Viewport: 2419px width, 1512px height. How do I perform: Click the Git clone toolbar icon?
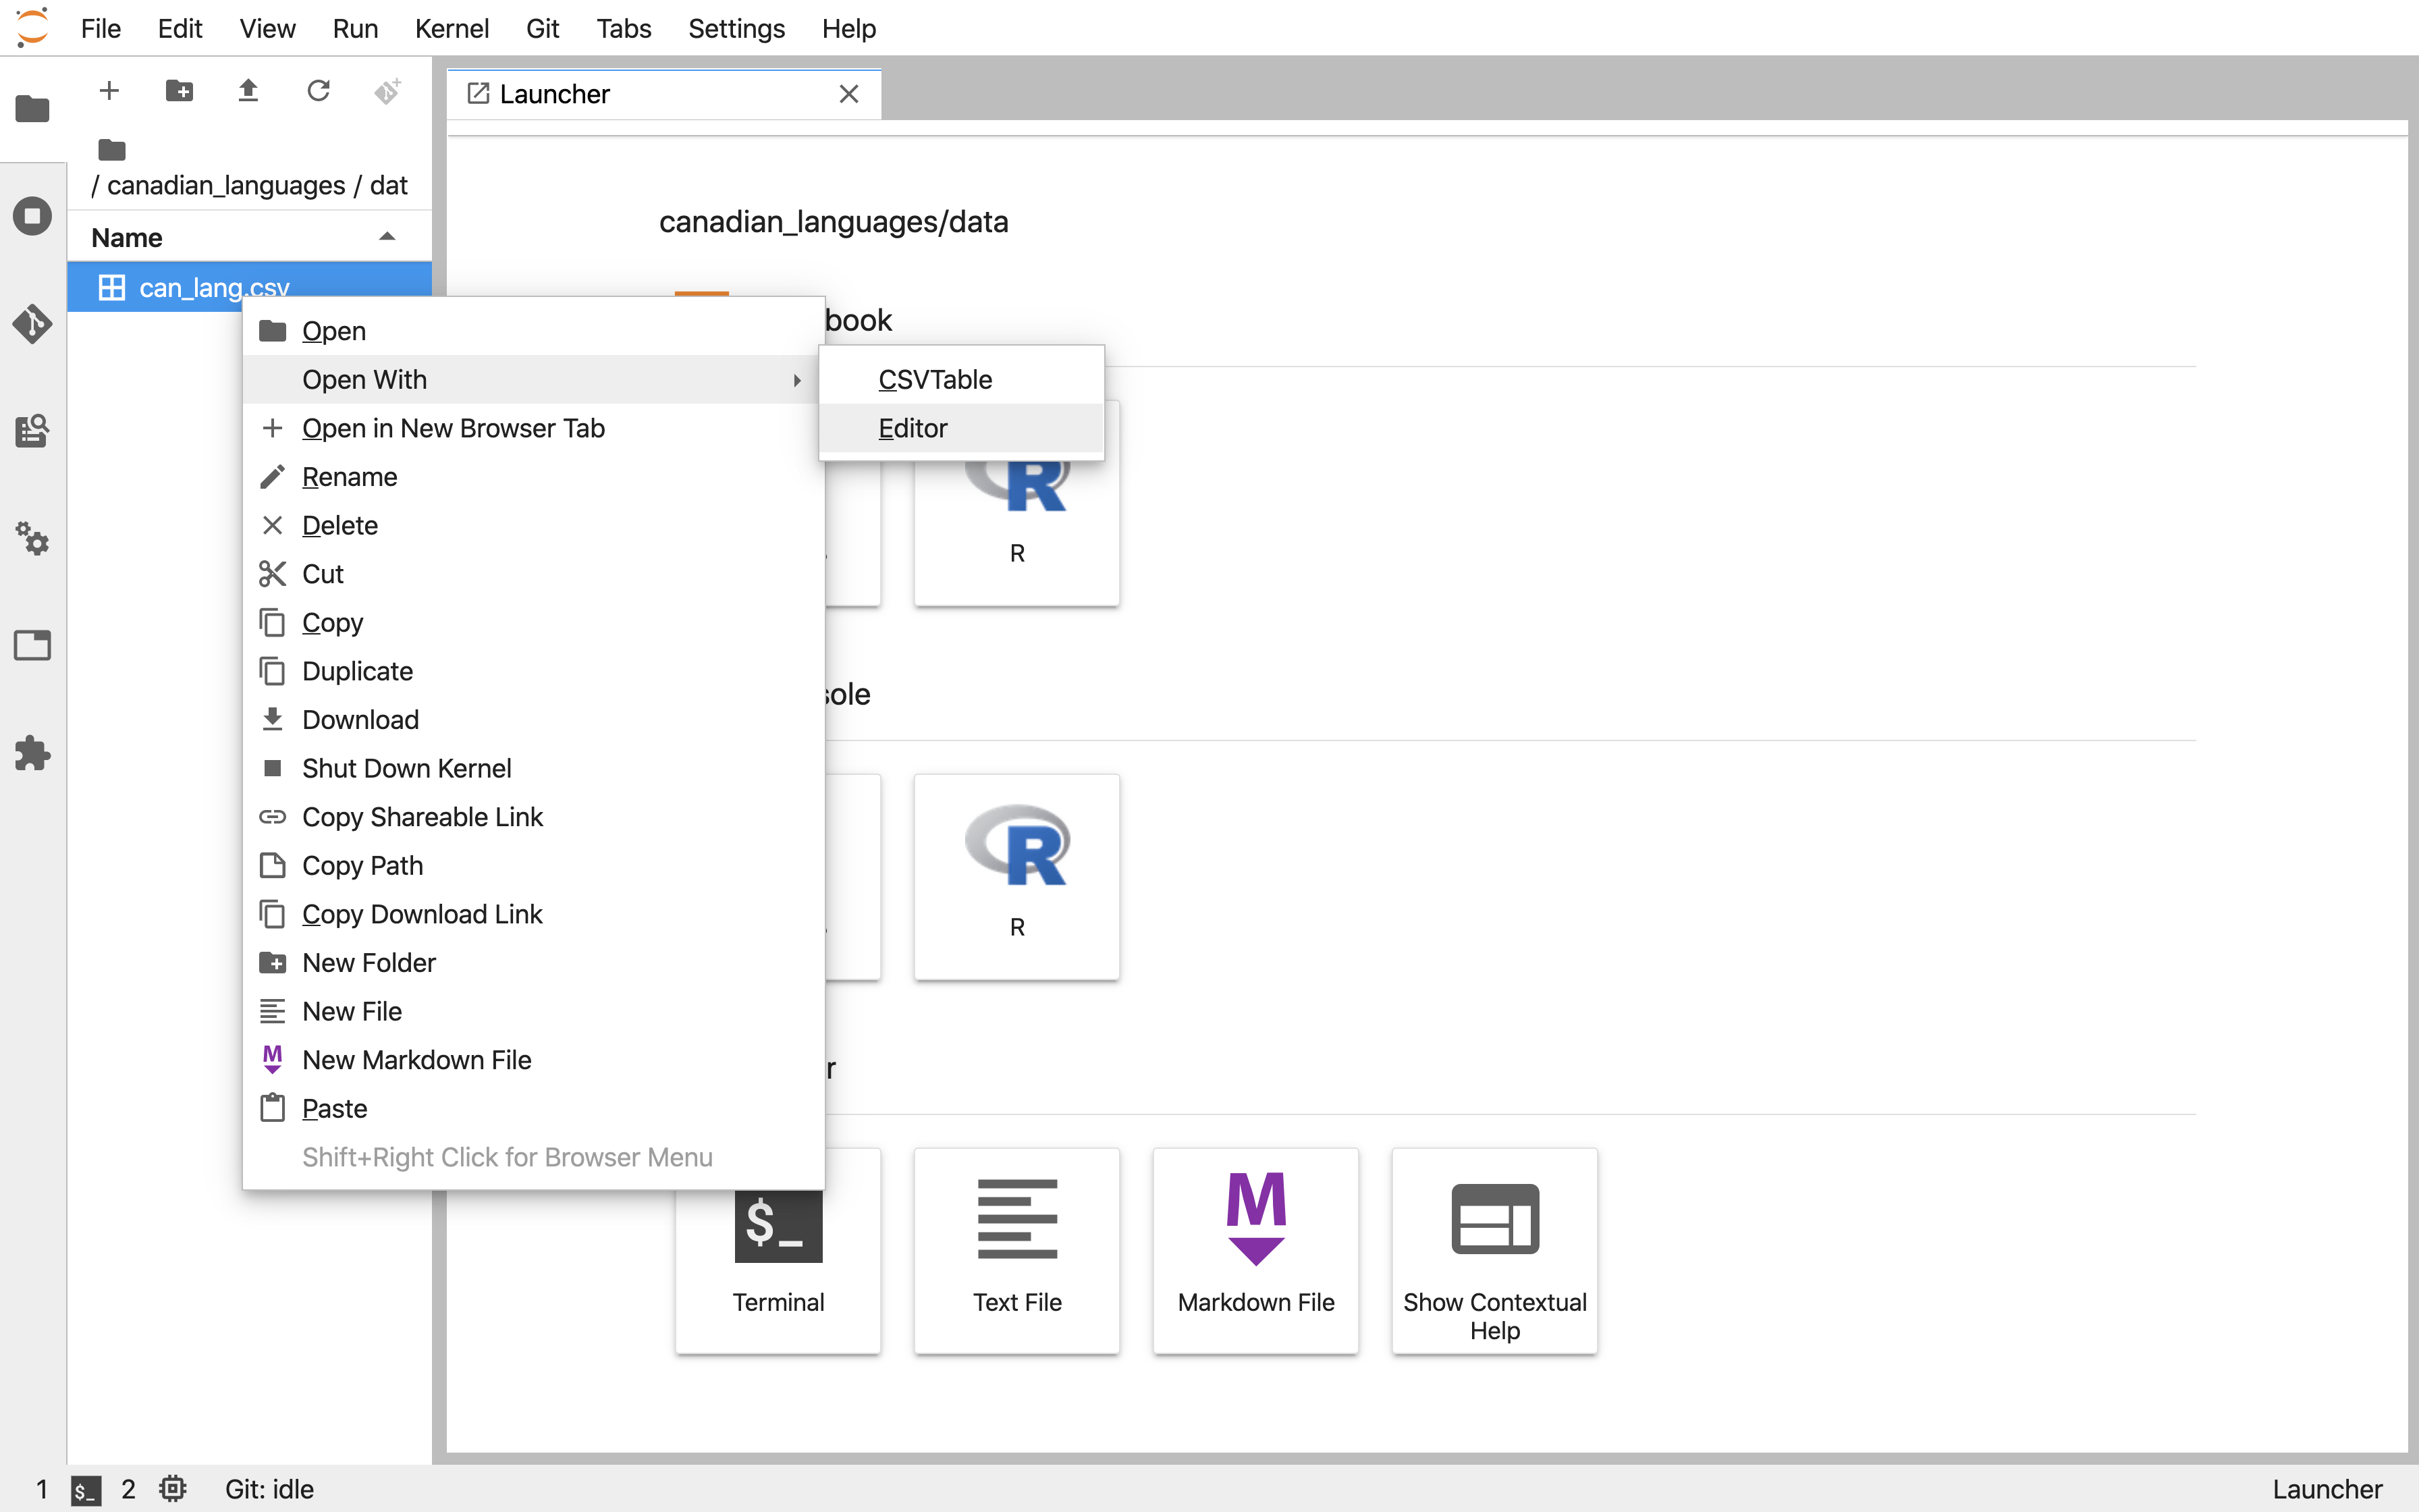tap(388, 91)
